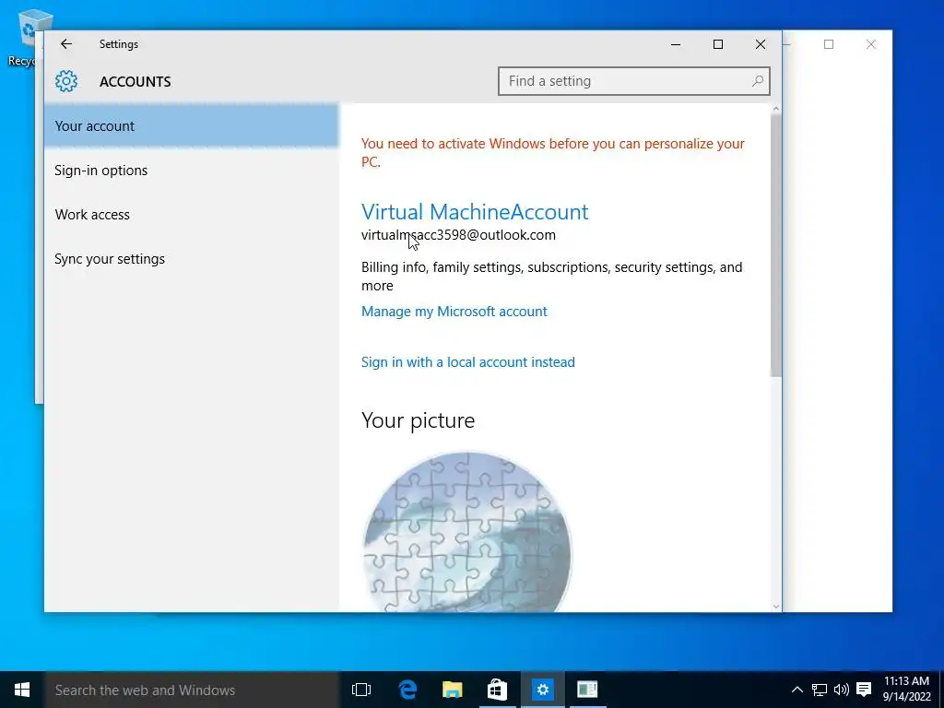Image resolution: width=944 pixels, height=708 pixels.
Task: Close the Settings window
Action: click(x=761, y=44)
